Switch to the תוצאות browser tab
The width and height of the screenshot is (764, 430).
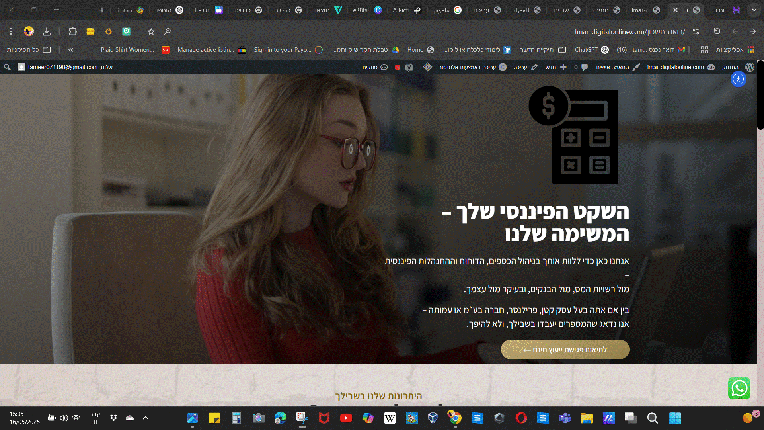[x=327, y=10]
